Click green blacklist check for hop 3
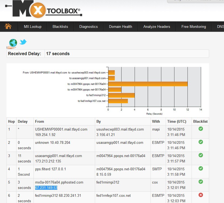Viewport: 224px width, 203px height. click(x=200, y=155)
